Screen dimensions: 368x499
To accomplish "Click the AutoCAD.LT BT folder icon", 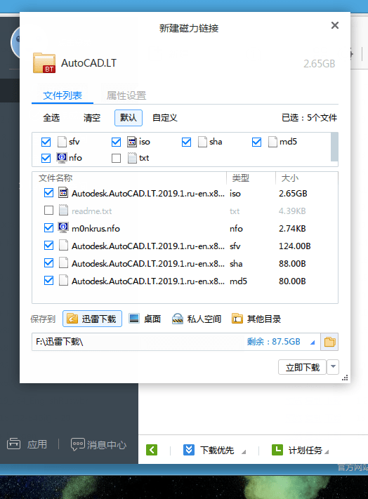I will pos(44,63).
